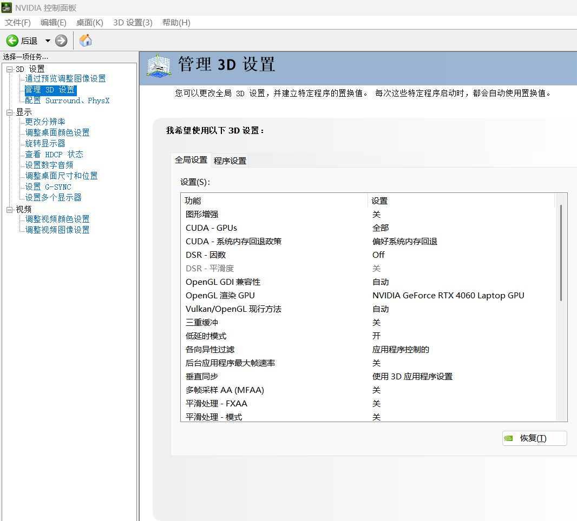The image size is (577, 521).
Task: Open the 帮助(H) menu
Action: pyautogui.click(x=176, y=23)
